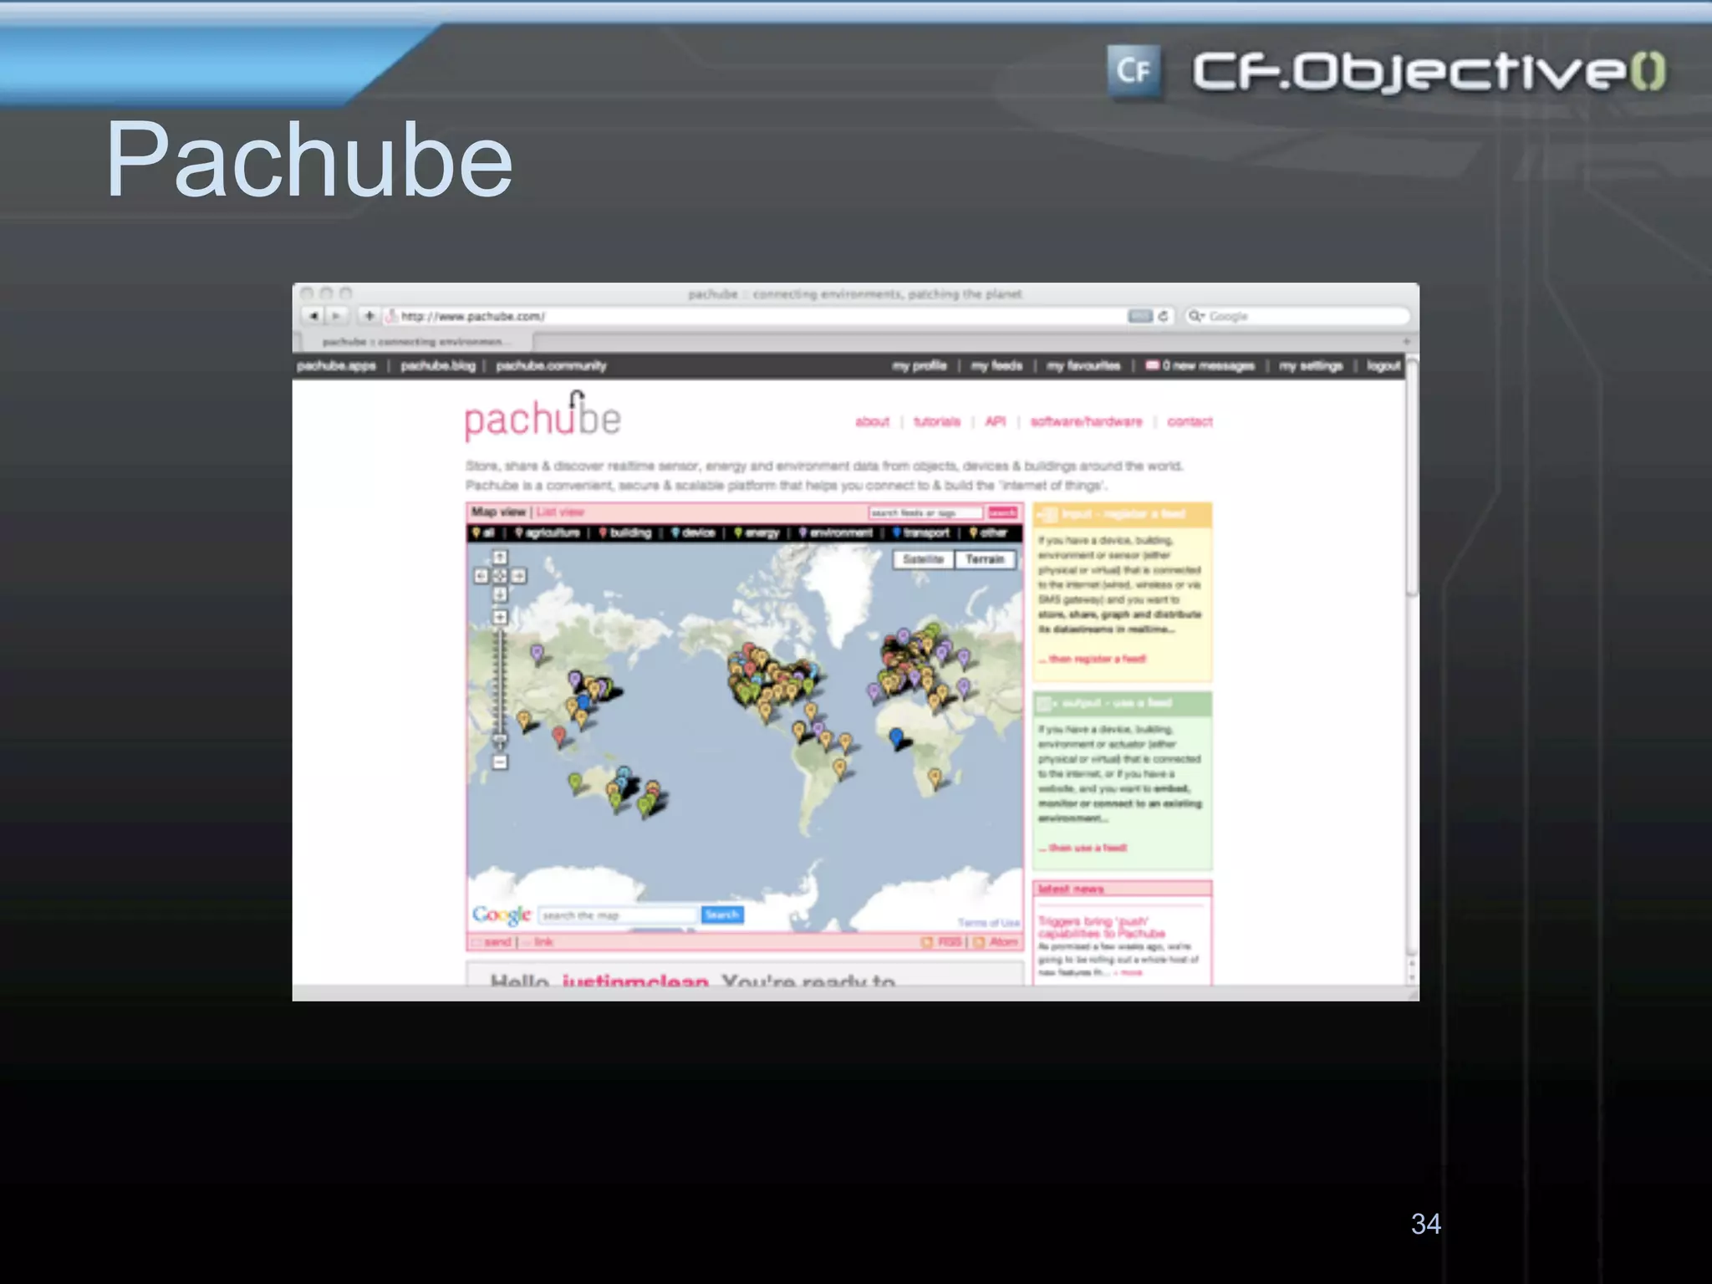The image size is (1712, 1284).
Task: Click the map zoom in plus button
Action: click(x=499, y=617)
